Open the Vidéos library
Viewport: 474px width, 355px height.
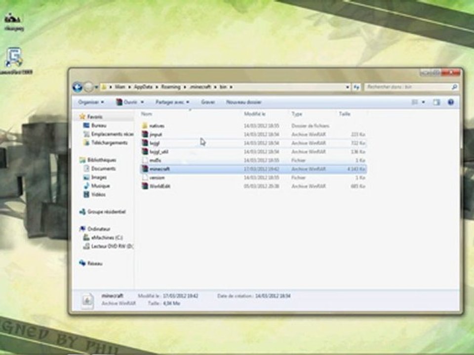point(98,194)
